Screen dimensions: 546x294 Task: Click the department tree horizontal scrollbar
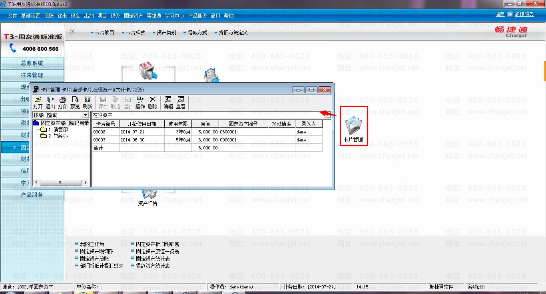61,183
